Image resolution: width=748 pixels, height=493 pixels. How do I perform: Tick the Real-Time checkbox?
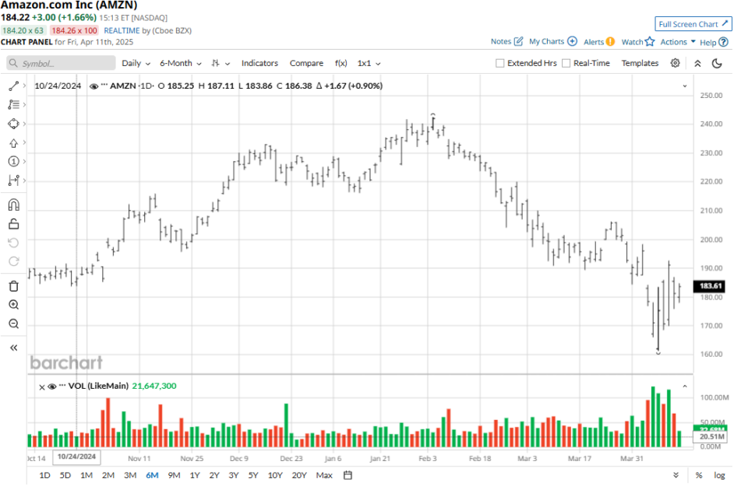click(x=566, y=63)
